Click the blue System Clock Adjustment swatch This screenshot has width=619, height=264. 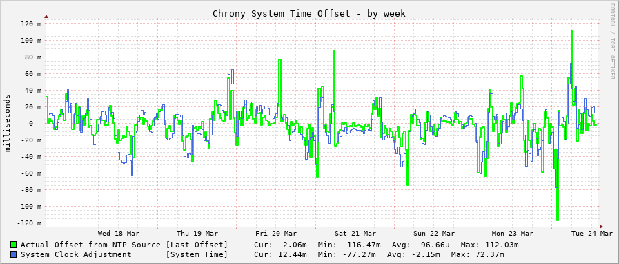[14, 254]
